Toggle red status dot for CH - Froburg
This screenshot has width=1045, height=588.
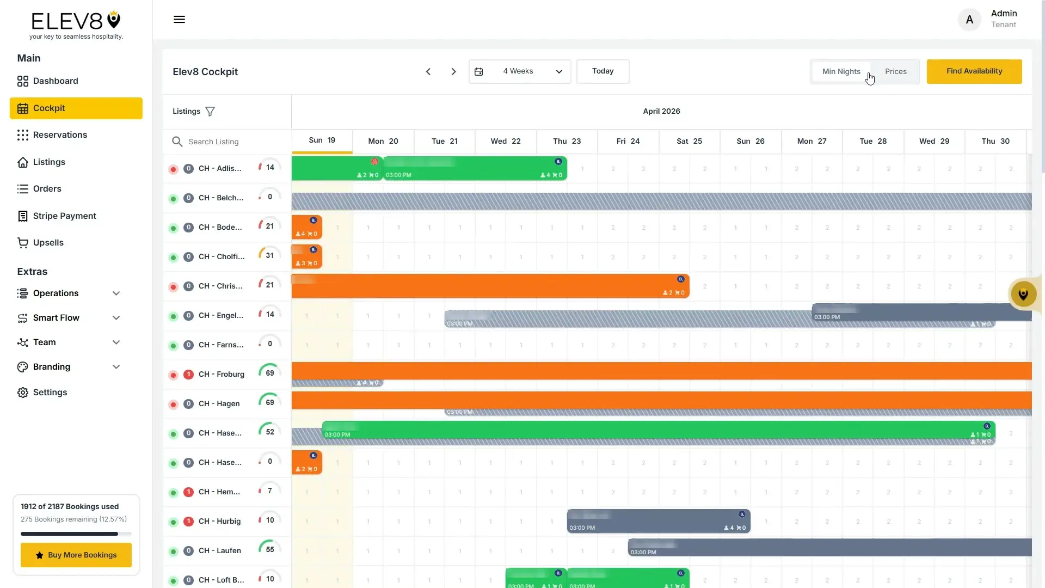tap(173, 375)
